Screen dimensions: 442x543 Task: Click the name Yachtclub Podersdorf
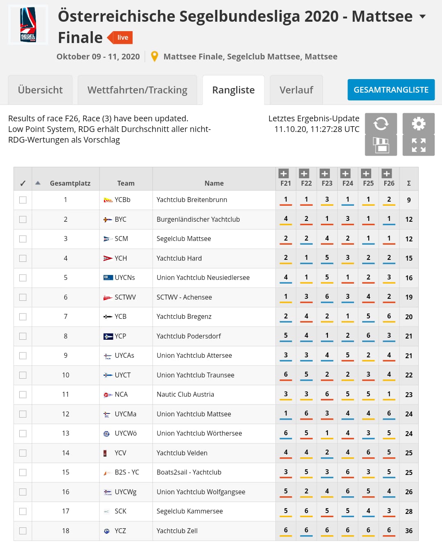pos(189,336)
